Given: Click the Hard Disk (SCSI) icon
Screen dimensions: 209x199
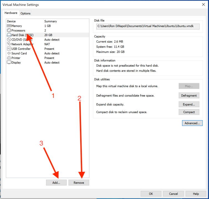Looking at the screenshot, I should tap(9, 35).
